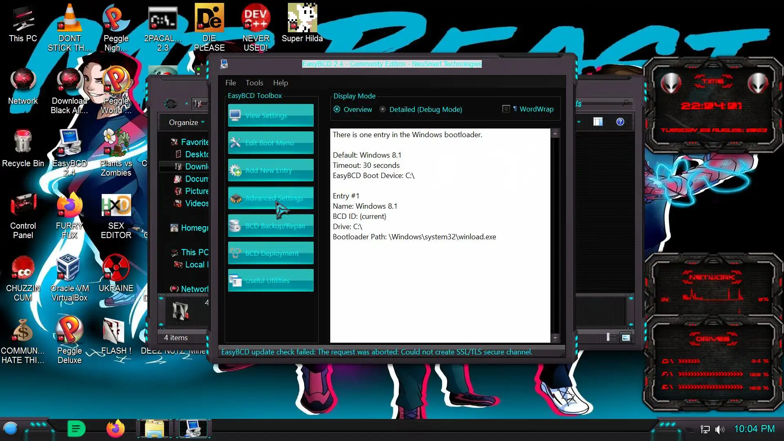Click the volume speaker tray icon
784x441 pixels.
720,429
